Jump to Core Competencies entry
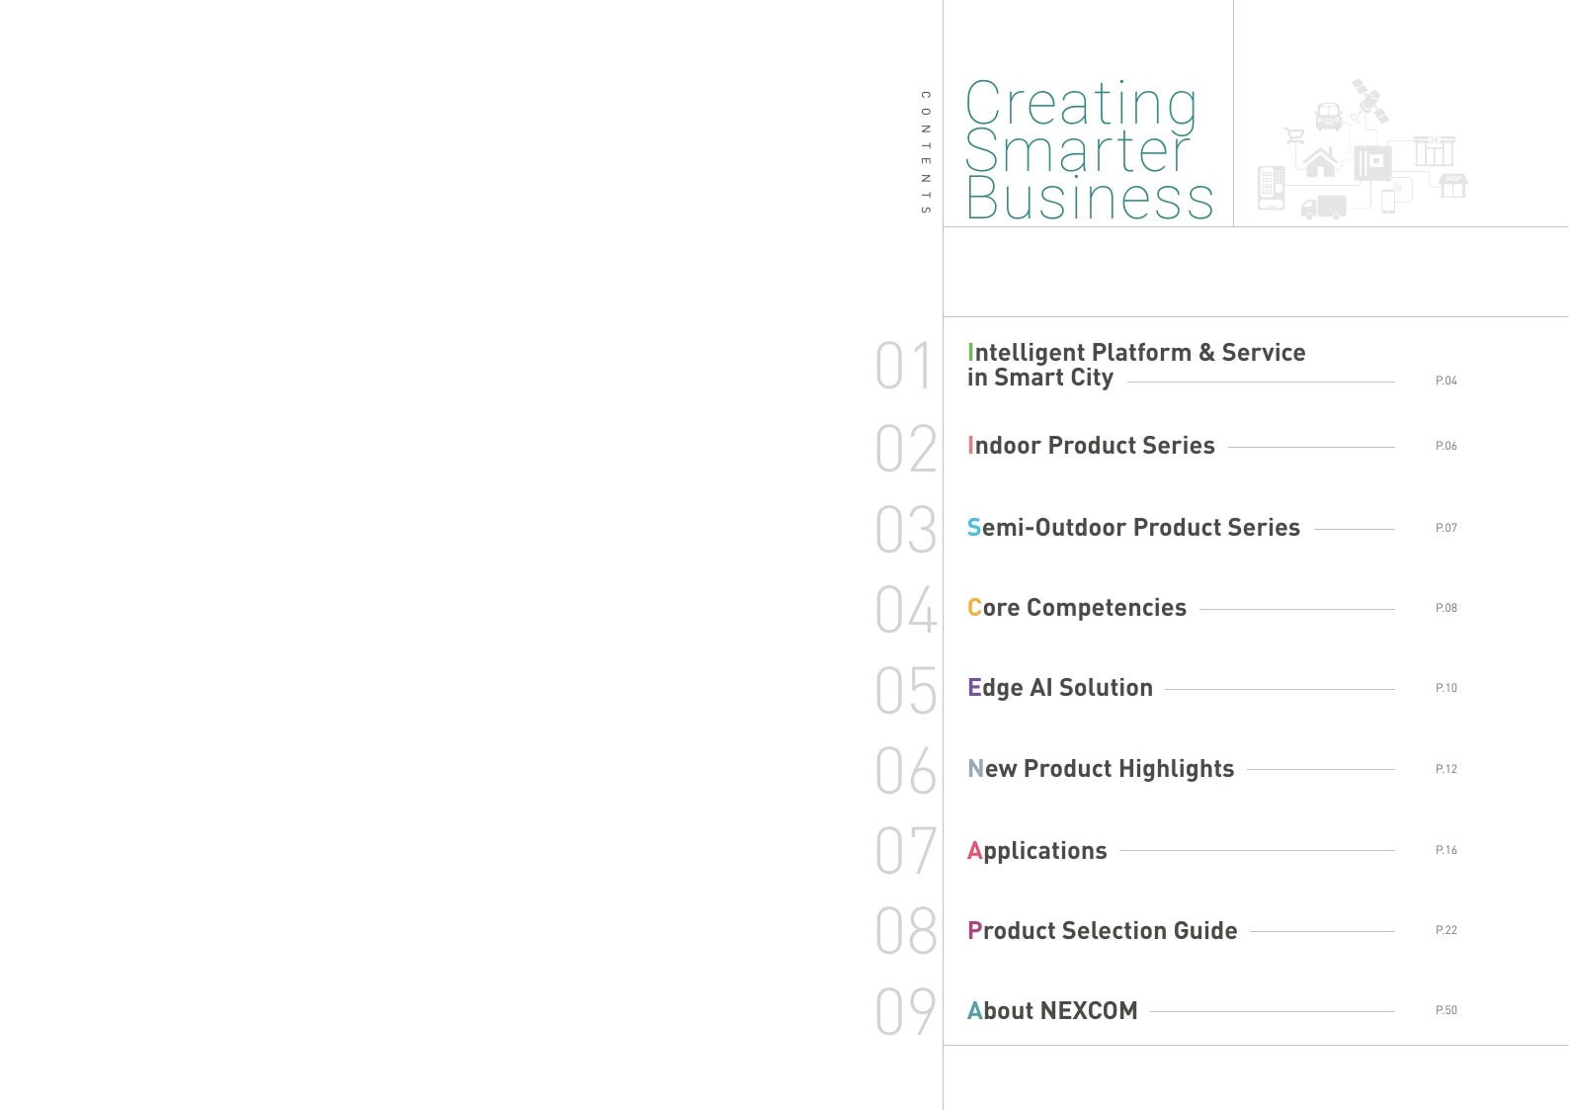The width and height of the screenshot is (1569, 1110). [x=1077, y=608]
